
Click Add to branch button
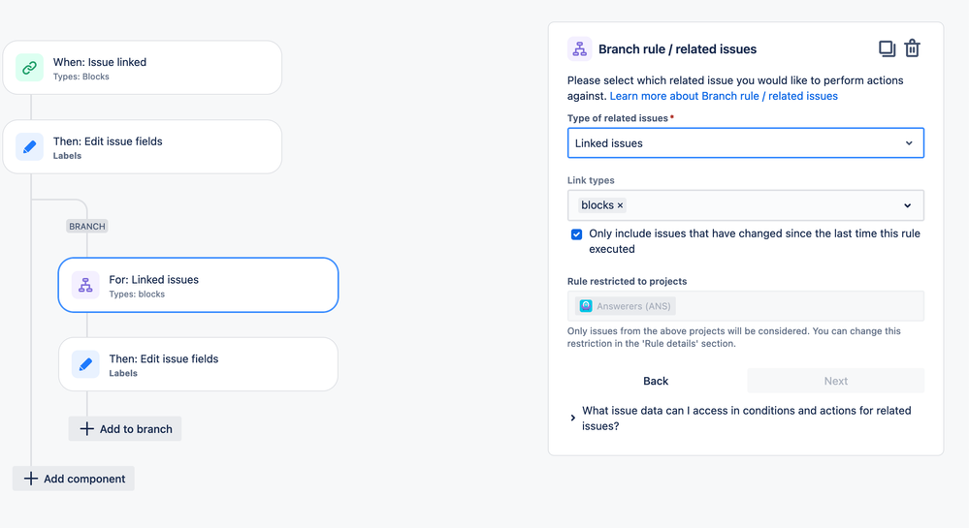coord(125,428)
